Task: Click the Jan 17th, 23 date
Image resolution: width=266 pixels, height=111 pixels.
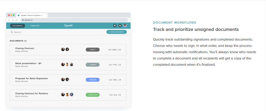Action: pyautogui.click(x=115, y=65)
